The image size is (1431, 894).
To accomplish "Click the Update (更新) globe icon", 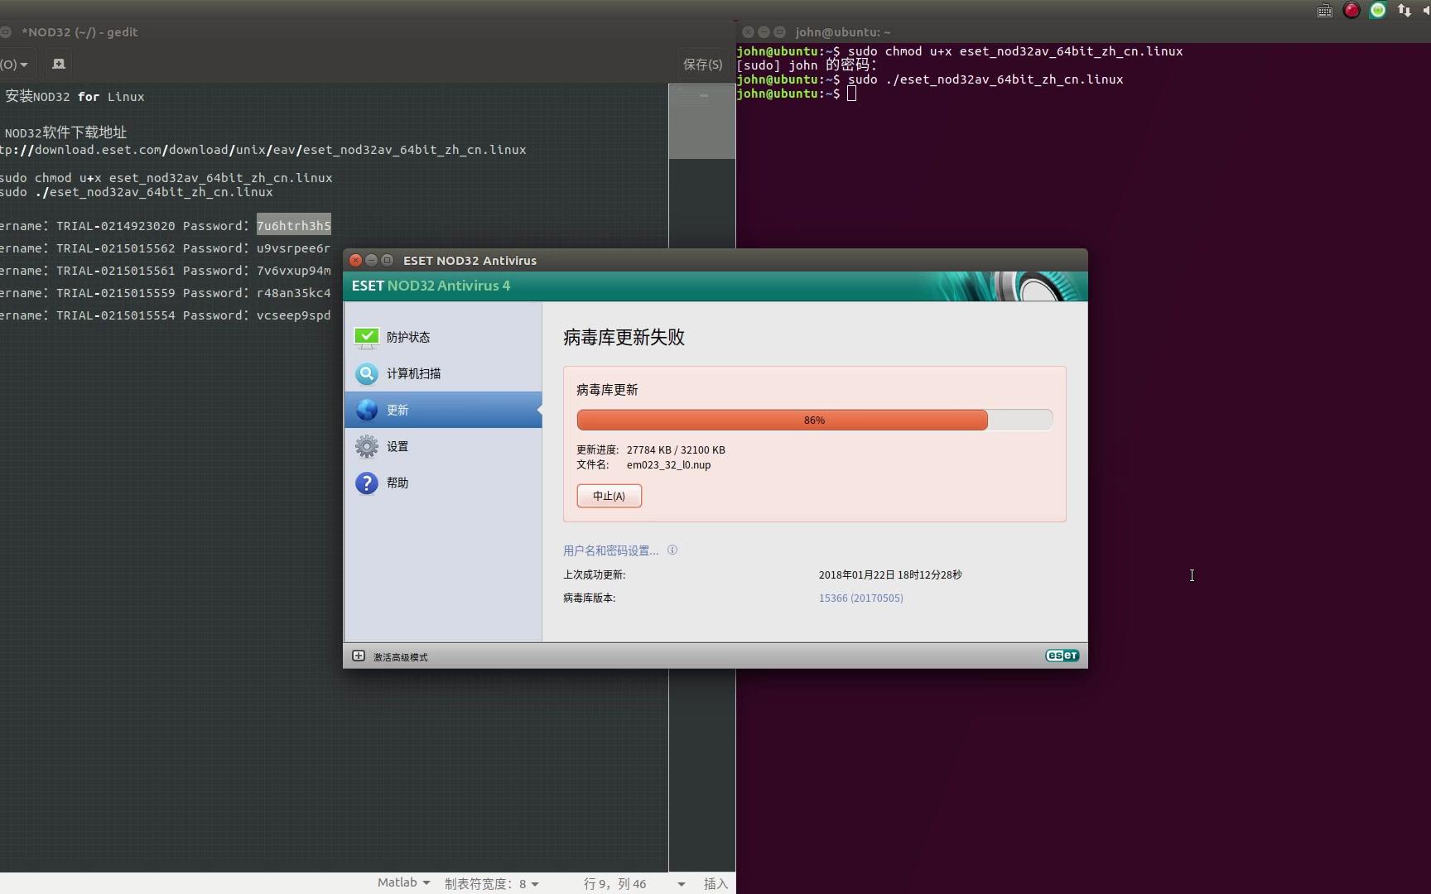I will (x=366, y=410).
